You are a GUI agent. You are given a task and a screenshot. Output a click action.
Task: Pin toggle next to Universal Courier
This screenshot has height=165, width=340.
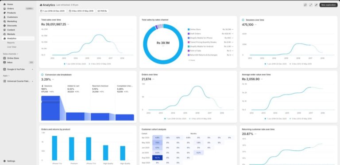(x=32, y=81)
